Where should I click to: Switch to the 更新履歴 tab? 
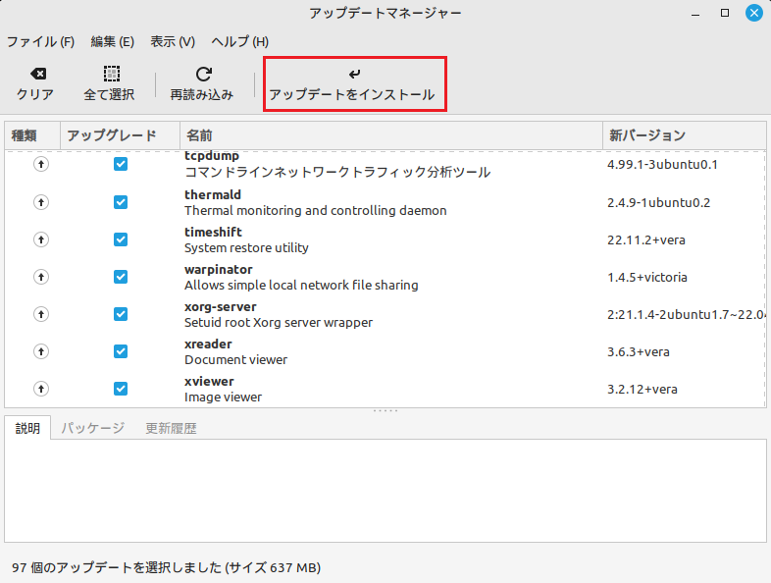[171, 428]
